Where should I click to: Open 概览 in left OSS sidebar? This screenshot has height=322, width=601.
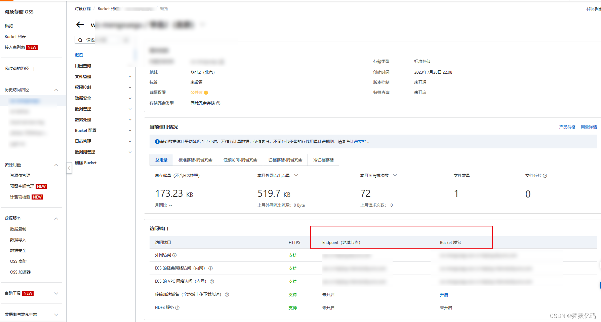pos(9,26)
